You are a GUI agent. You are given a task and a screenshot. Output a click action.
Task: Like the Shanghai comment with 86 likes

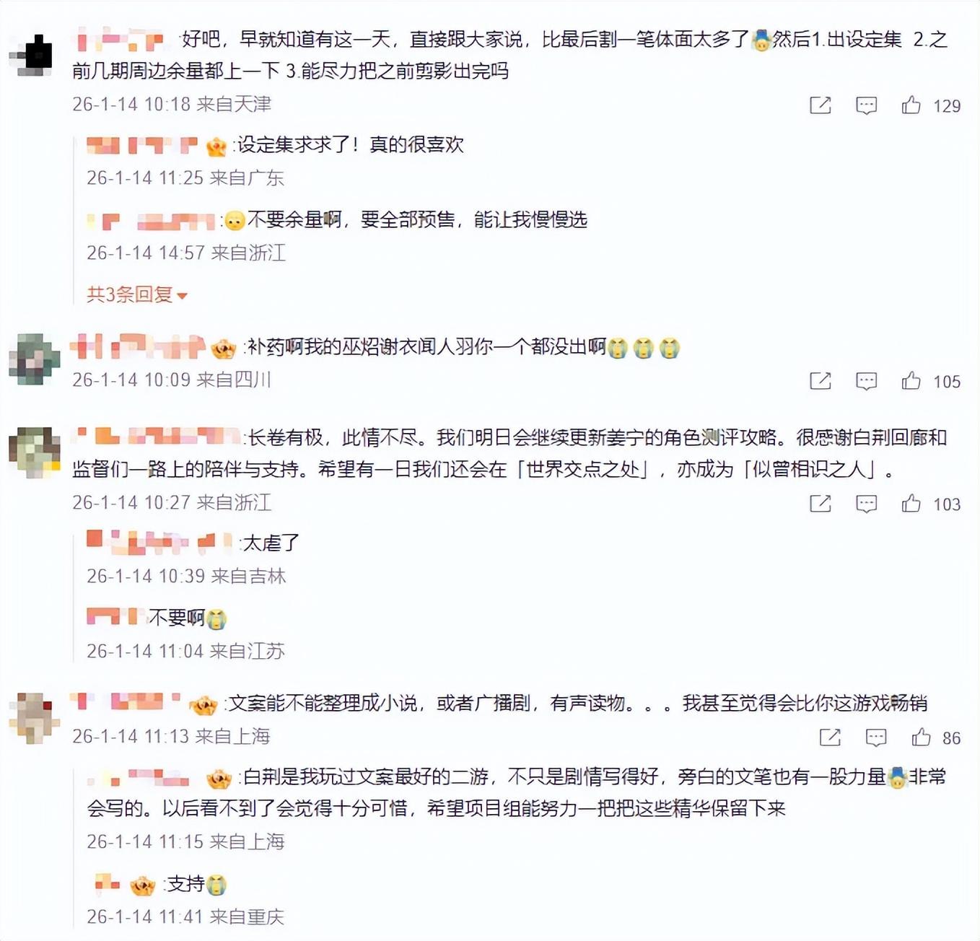point(922,738)
